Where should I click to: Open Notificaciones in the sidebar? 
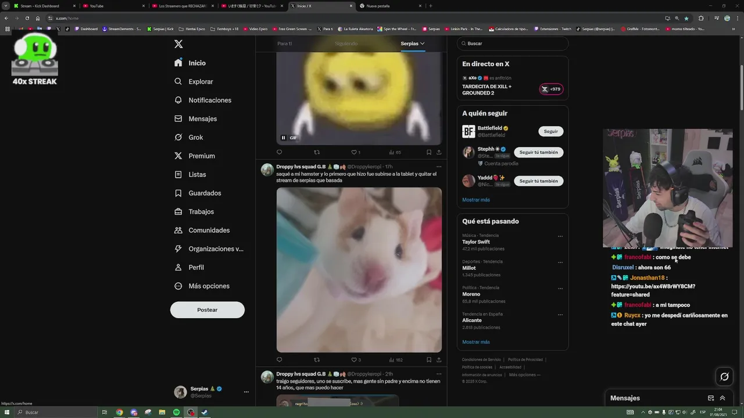(x=203, y=100)
